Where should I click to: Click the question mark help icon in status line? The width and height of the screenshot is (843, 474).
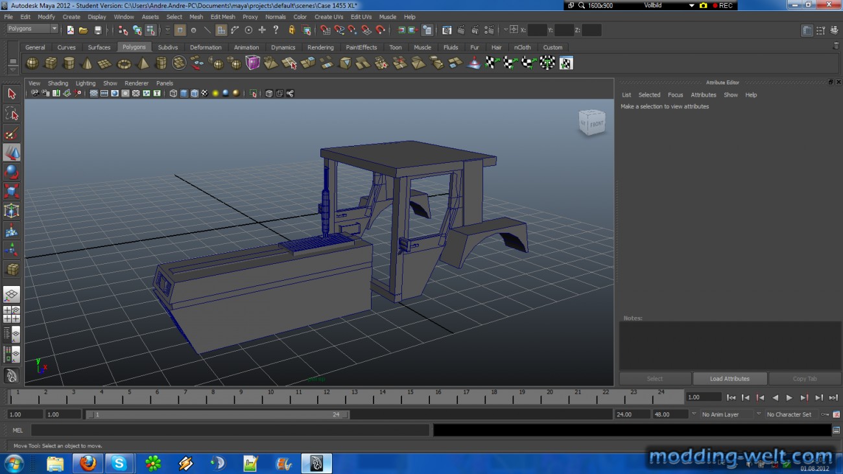276,30
